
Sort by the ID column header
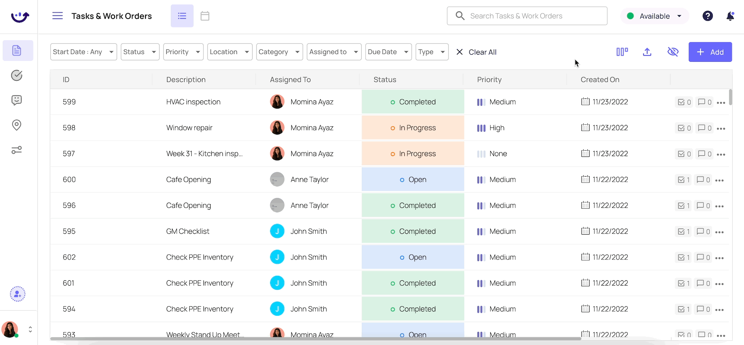point(66,80)
